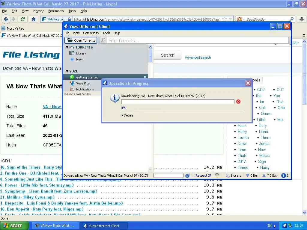
Task: Switch to Vuze Bittorrent Client taskbar button
Action: [104, 226]
